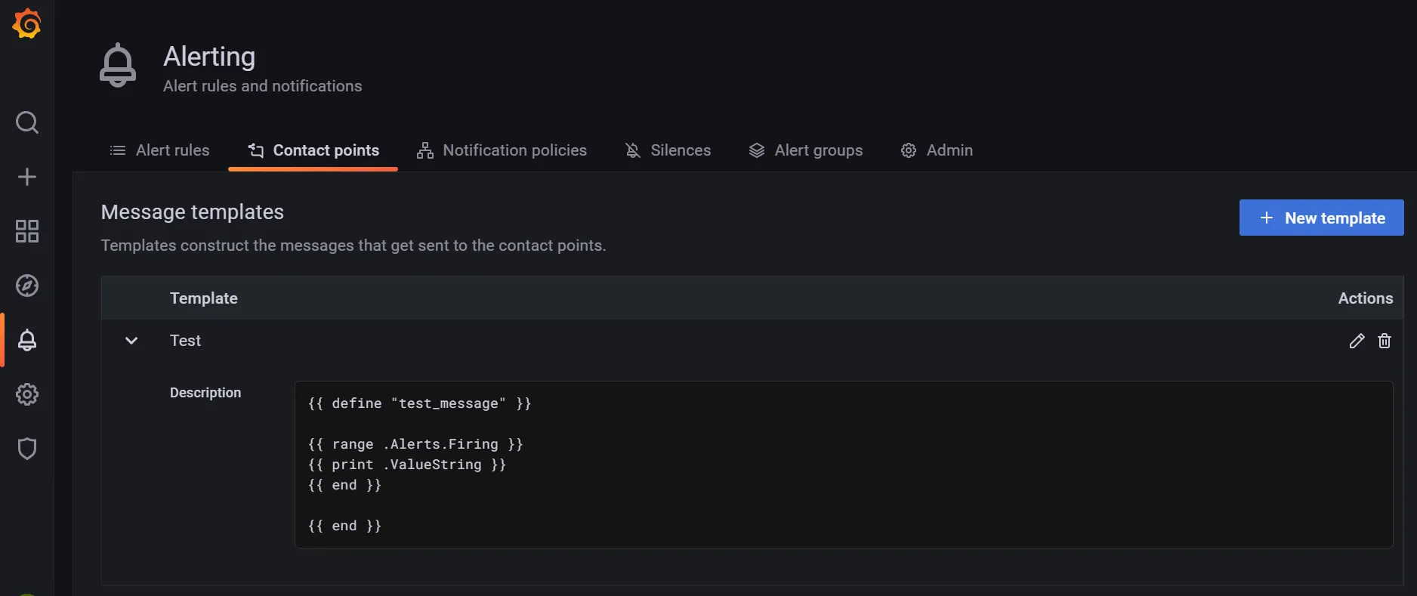The height and width of the screenshot is (596, 1417).
Task: Click the Grafana logo home icon
Action: click(x=27, y=24)
